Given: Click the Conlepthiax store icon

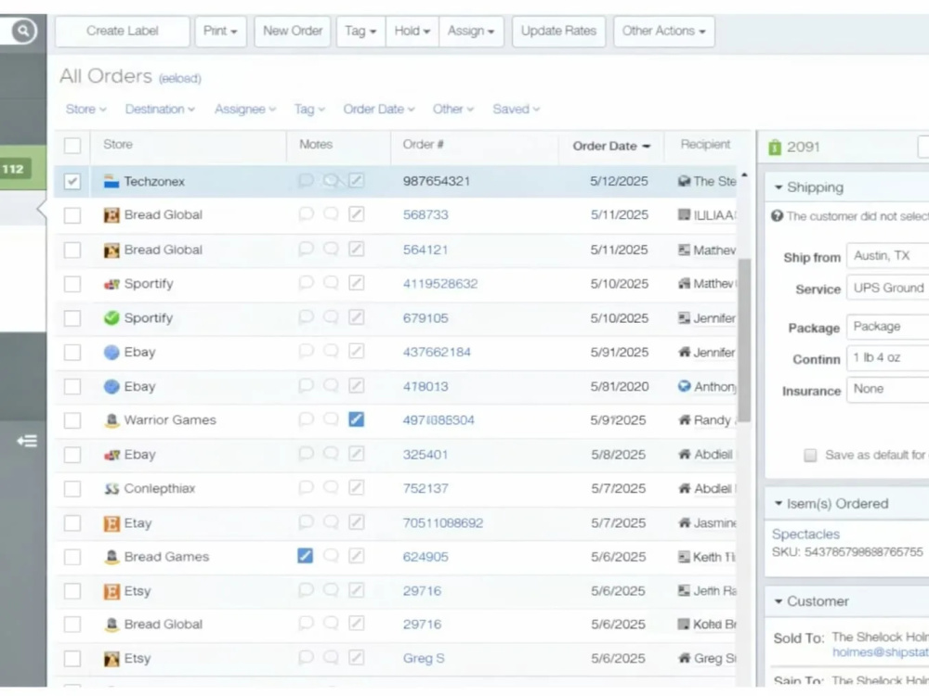Looking at the screenshot, I should (x=111, y=489).
